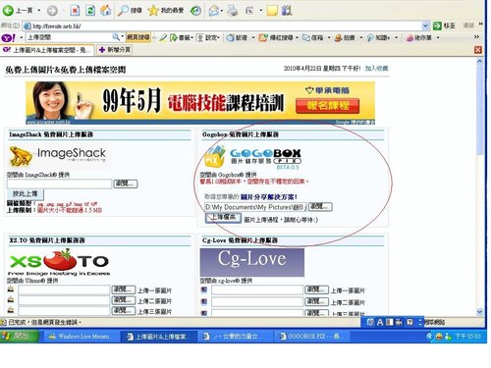
Task: Click the Yahoo Y! logo in toolbar
Action: (x=8, y=37)
